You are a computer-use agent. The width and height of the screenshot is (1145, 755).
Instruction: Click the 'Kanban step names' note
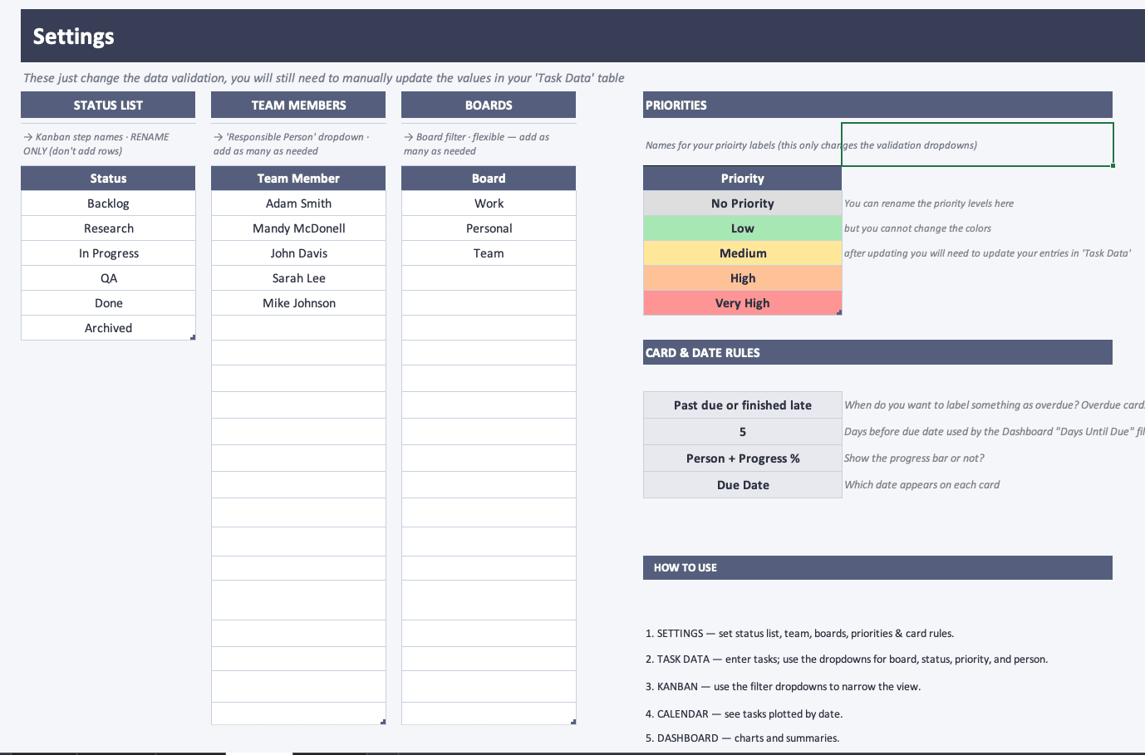[x=96, y=144]
